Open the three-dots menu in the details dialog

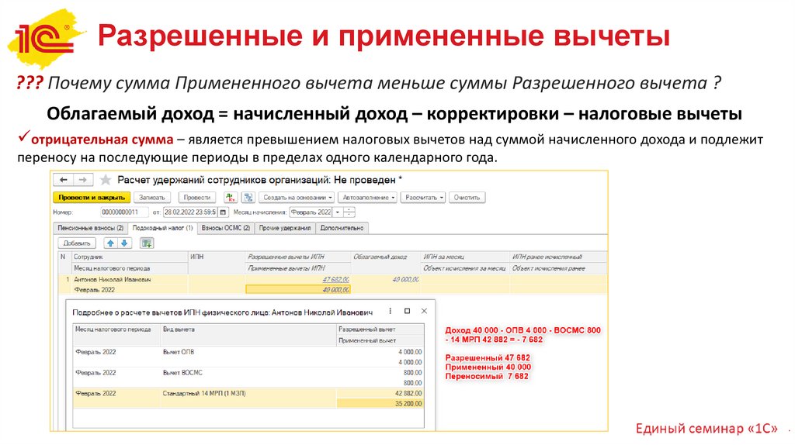point(390,311)
